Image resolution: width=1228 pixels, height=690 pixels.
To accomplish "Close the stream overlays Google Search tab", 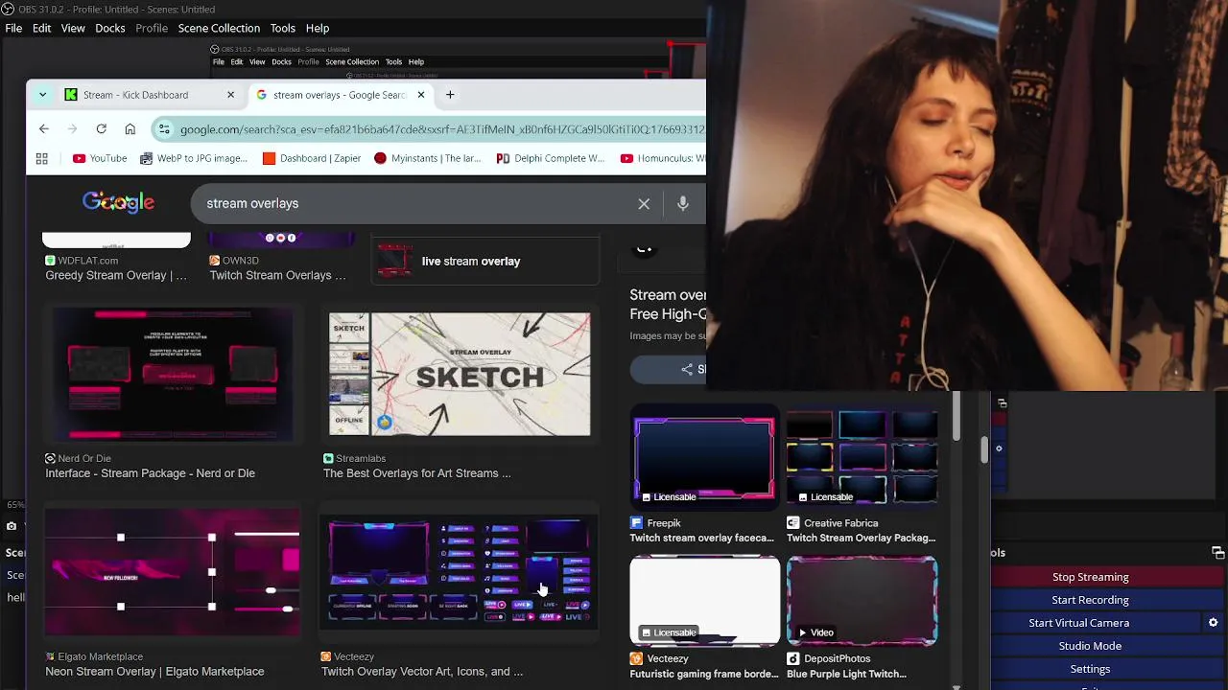I will point(420,95).
